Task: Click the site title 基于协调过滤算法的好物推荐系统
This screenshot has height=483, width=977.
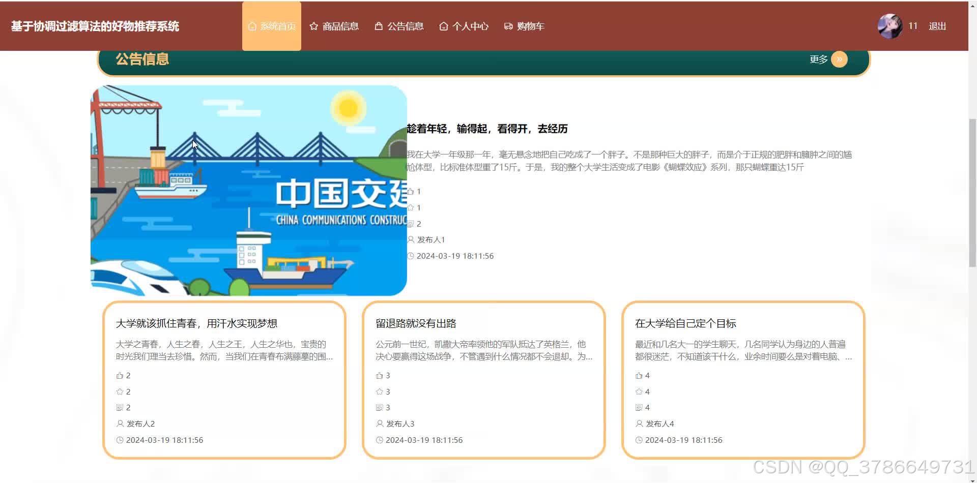Action: coord(95,26)
